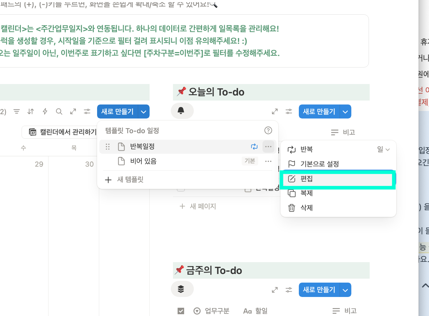
Task: Open view settings sliders icon in 금주의 To-do
Action: [289, 289]
